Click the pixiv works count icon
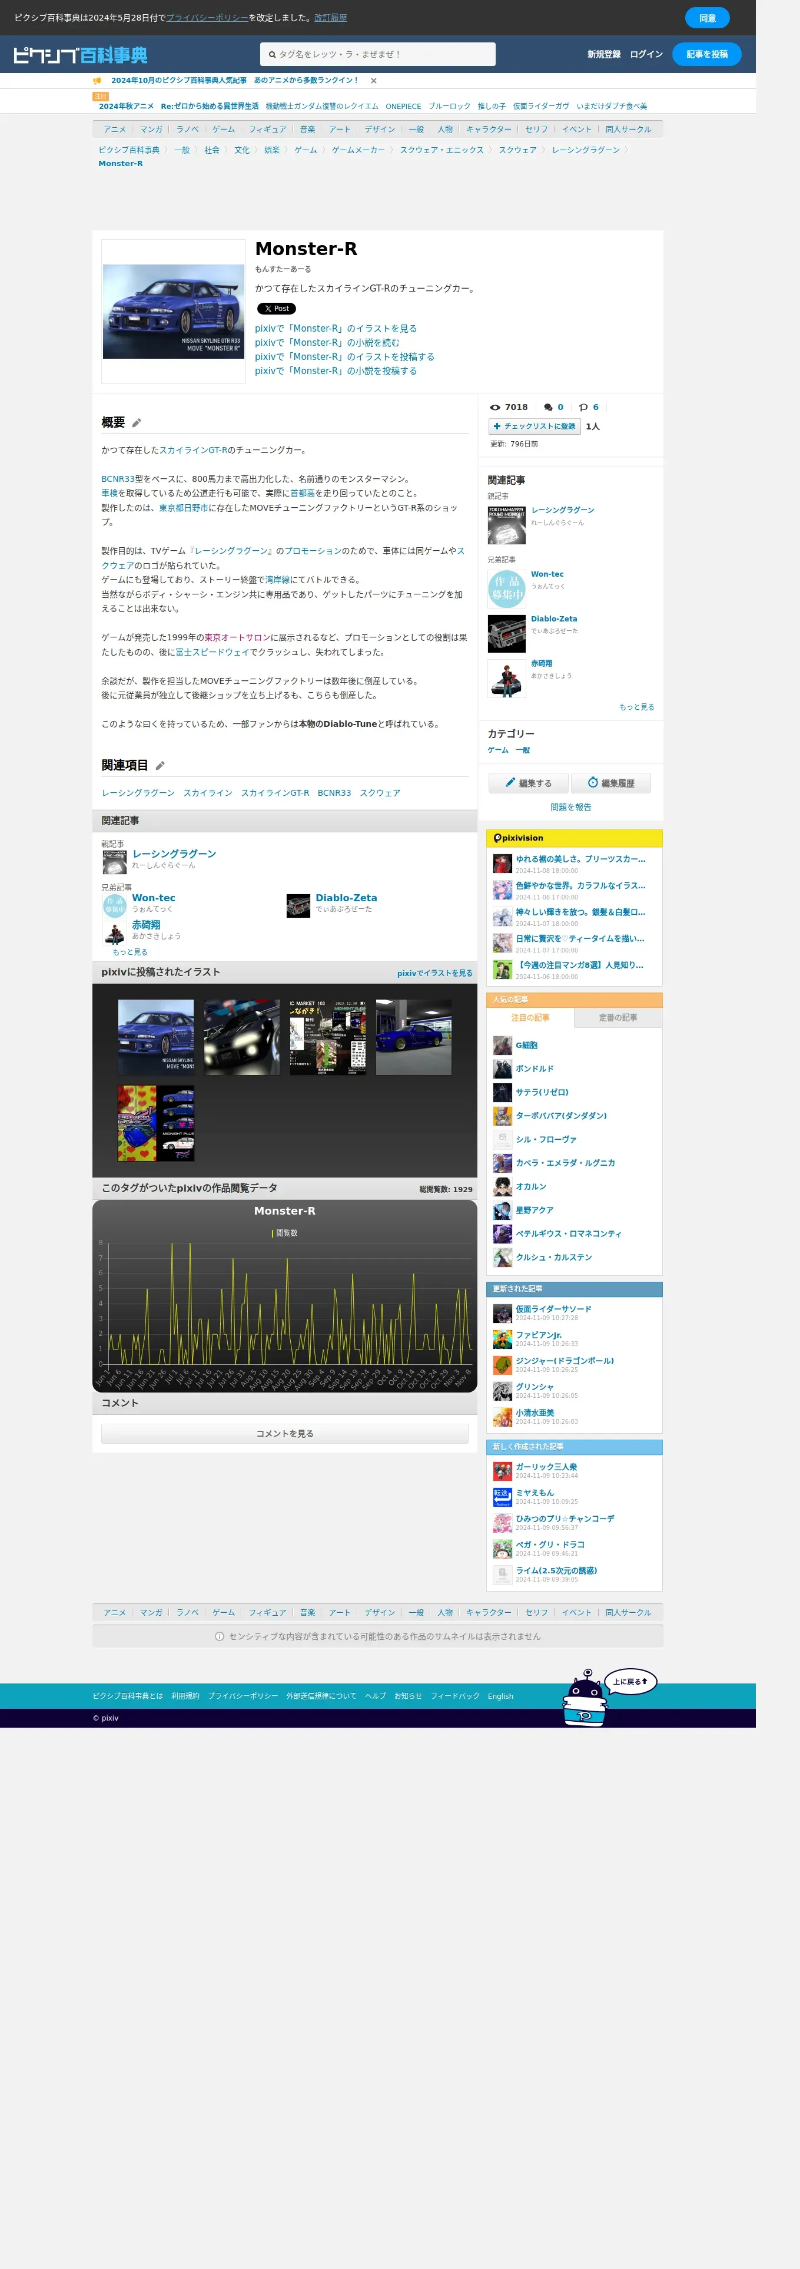Image resolution: width=800 pixels, height=2269 pixels. pyautogui.click(x=583, y=408)
